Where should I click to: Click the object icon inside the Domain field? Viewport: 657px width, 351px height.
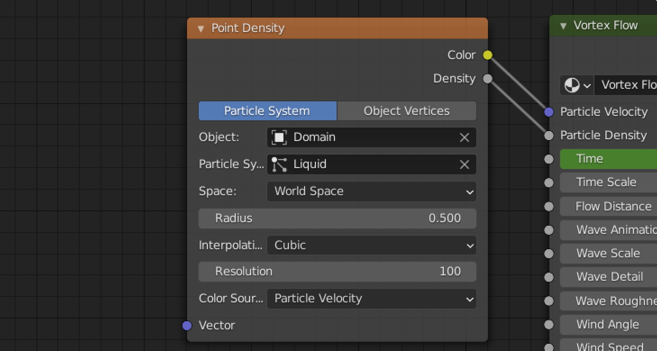pyautogui.click(x=280, y=137)
